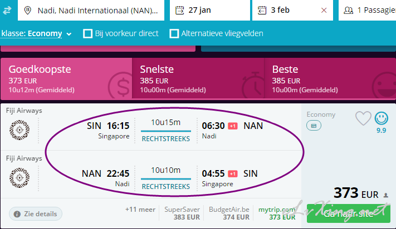This screenshot has height=229, width=396.
Task: Click the 9.9 smiley rating icon
Action: 381,118
